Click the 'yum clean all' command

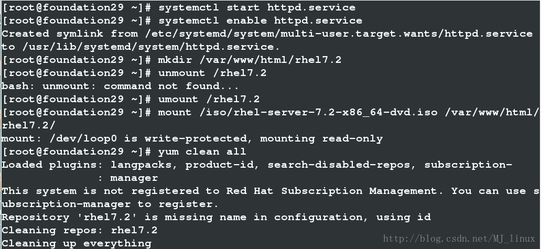202,151
